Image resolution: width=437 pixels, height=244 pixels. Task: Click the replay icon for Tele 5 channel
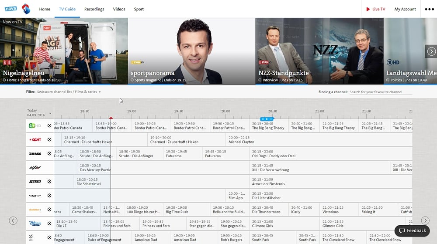click(49, 181)
